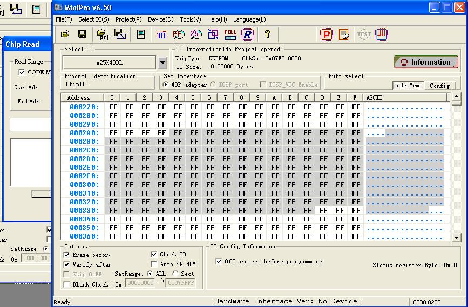Viewport: 468px width, 307px height.
Task: Click the range end address field 0007FFFF
Action: pos(181,283)
